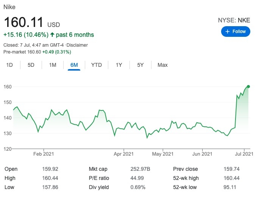Click the +15.16 (10.46%) change text
The image size is (259, 197).
point(26,35)
